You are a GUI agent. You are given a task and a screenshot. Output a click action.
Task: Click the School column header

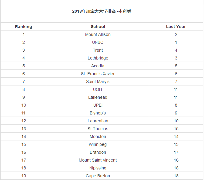98,27
